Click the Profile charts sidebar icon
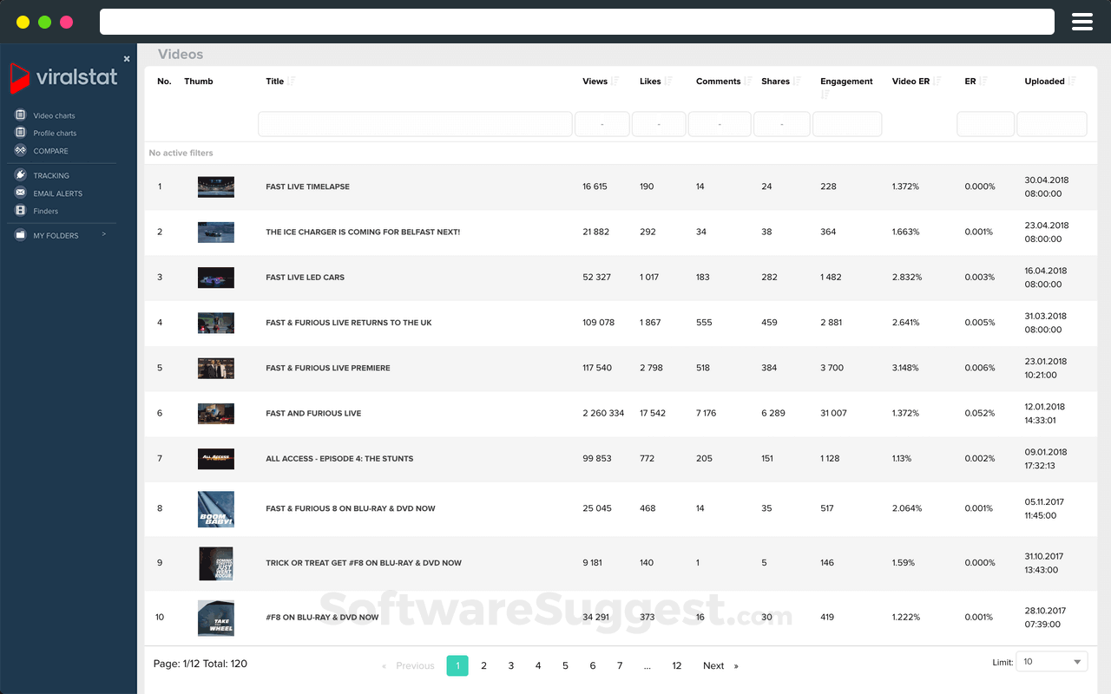The height and width of the screenshot is (694, 1111). pyautogui.click(x=20, y=133)
